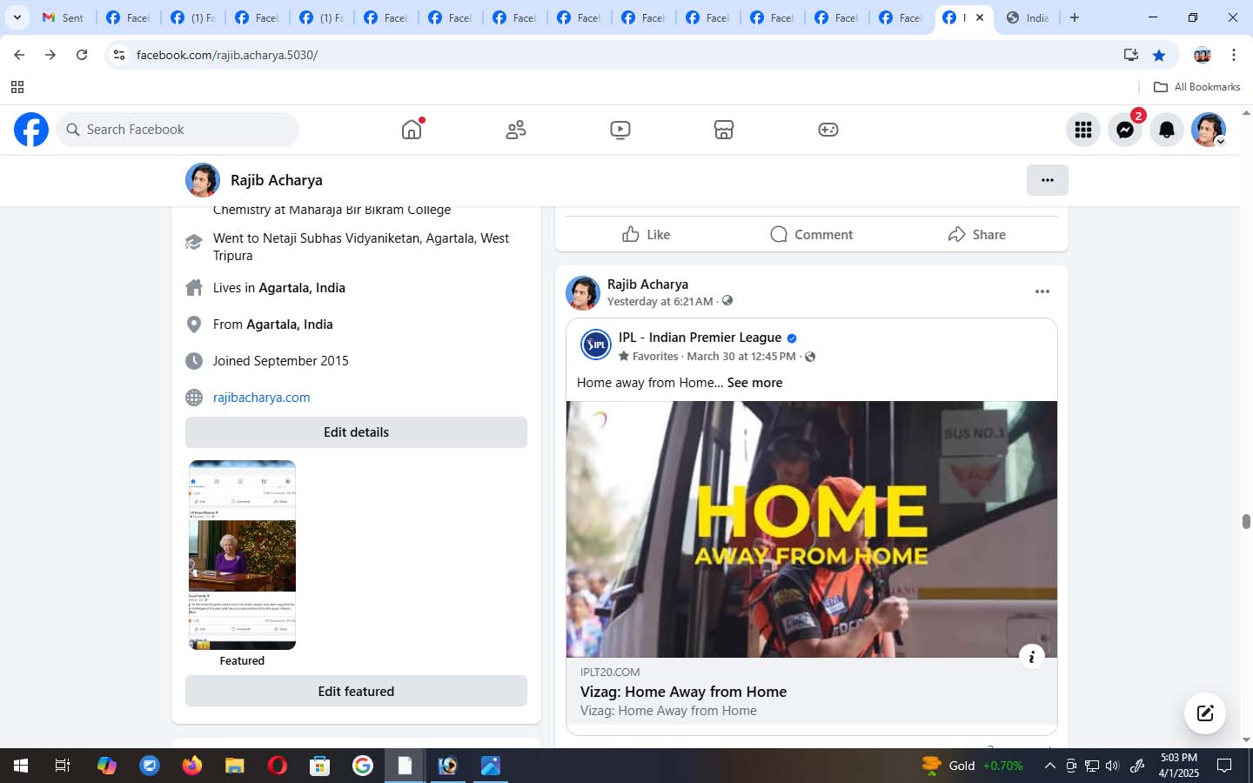This screenshot has height=783, width=1253.
Task: Click the page vertical scrollbar thumb
Action: point(1246,522)
